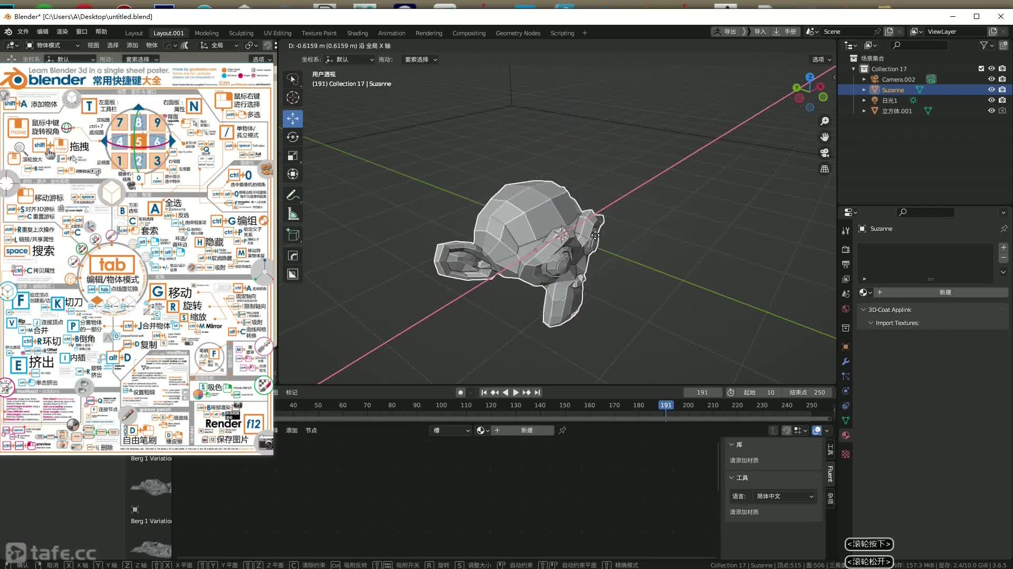Switch to the UV Editing workspace tab

point(278,33)
